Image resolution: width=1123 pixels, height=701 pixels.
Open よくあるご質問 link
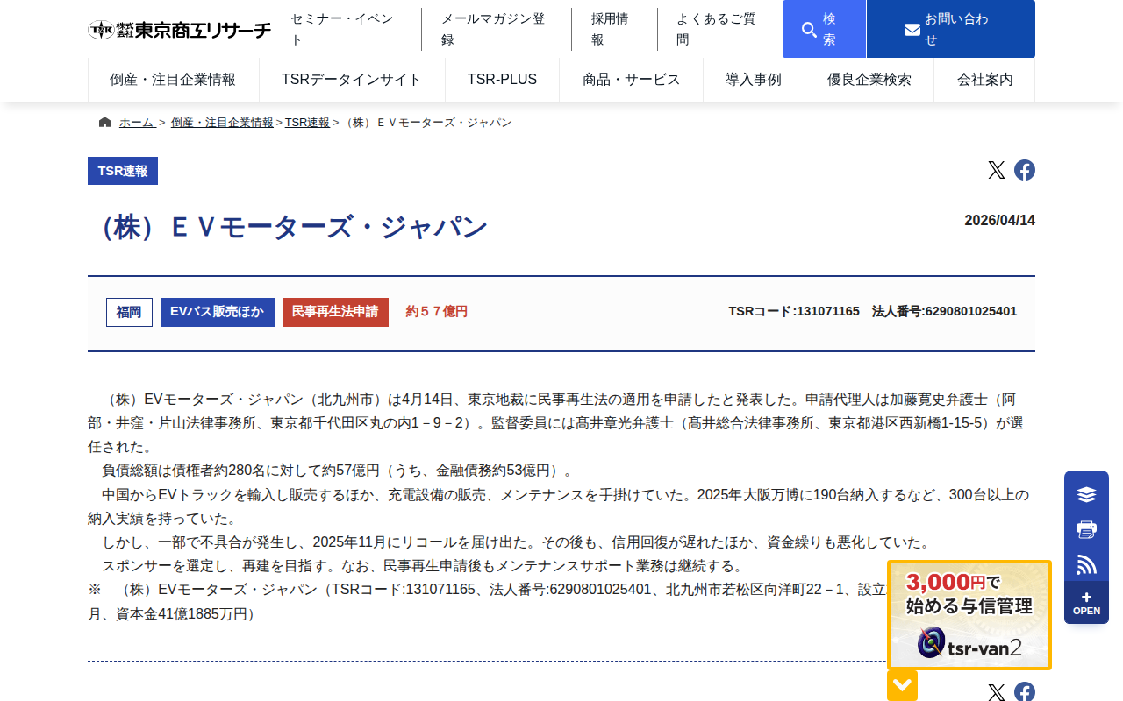tap(719, 29)
